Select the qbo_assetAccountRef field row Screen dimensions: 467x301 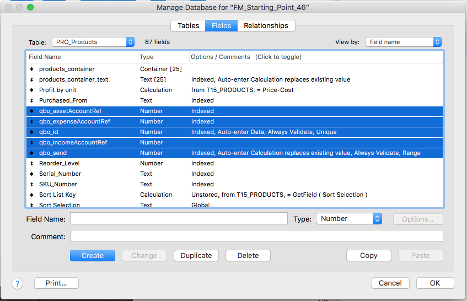coord(234,111)
